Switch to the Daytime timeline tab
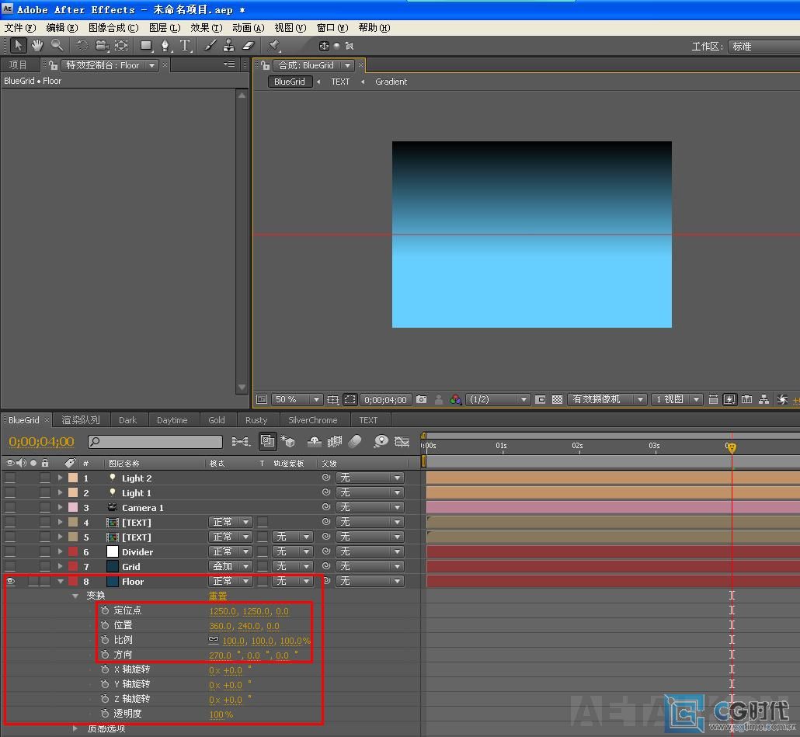This screenshot has width=800, height=737. (172, 420)
